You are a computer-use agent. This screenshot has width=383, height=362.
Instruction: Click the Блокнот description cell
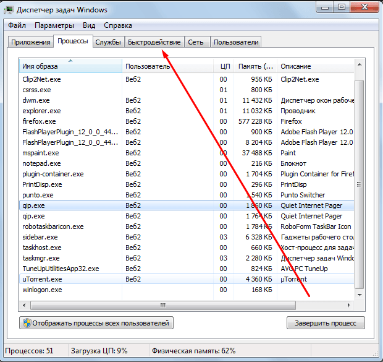[293, 163]
